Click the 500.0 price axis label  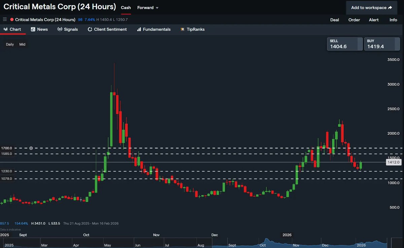[x=395, y=208]
